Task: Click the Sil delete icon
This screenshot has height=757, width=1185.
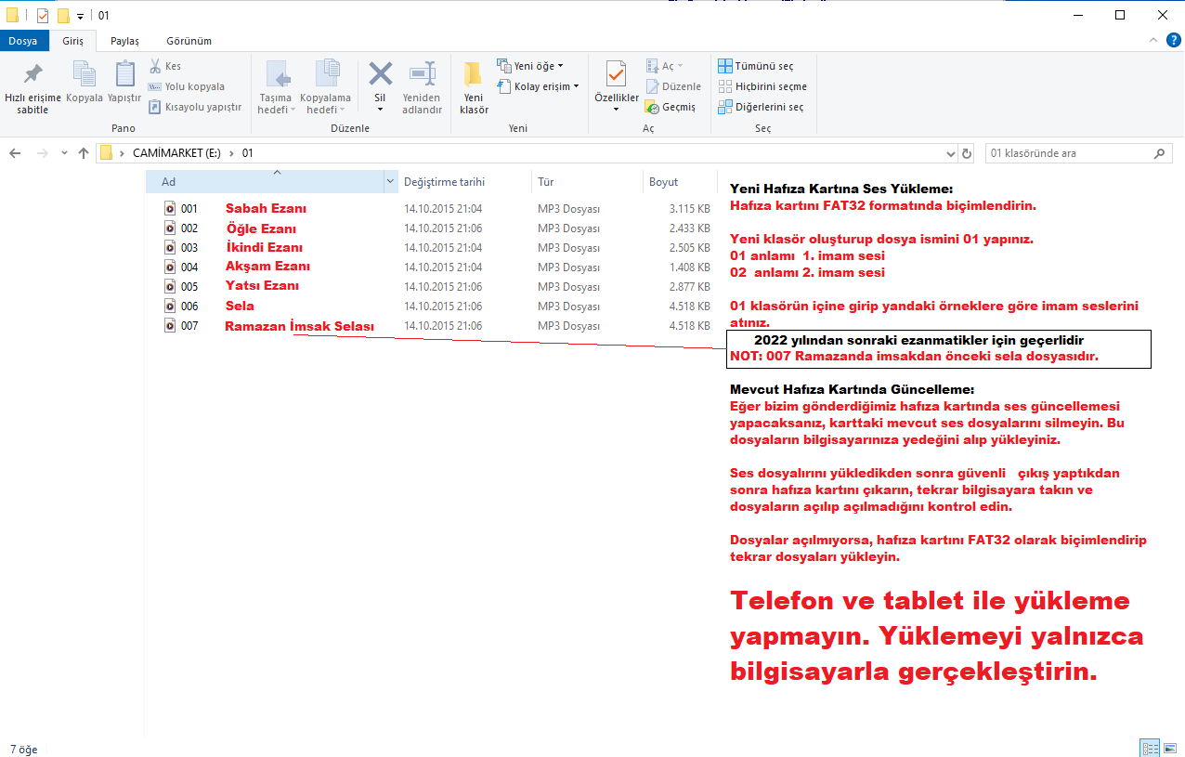Action: [380, 74]
